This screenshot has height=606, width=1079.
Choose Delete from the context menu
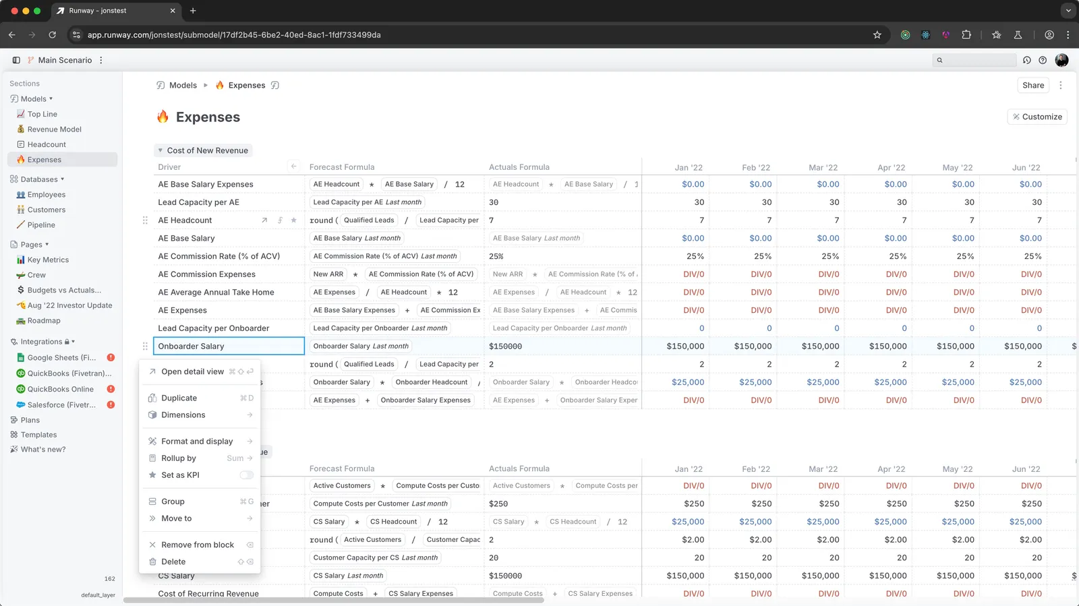tap(200, 562)
